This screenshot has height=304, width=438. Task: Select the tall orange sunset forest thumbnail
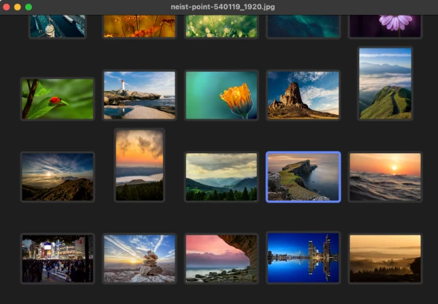[139, 165]
